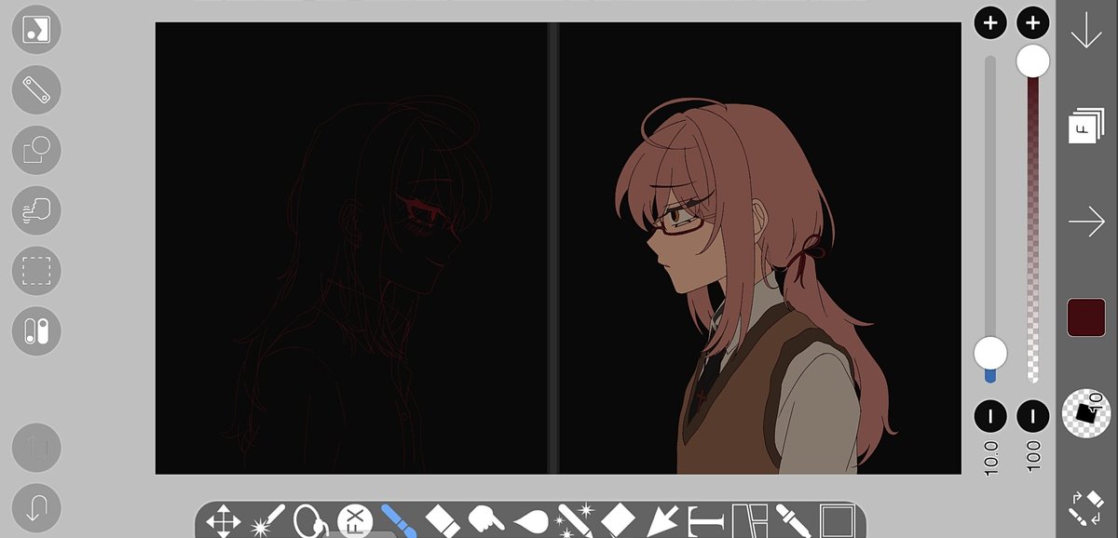Viewport: 1118px width, 538px height.
Task: Click the thickness value 10.0
Action: coord(990,458)
